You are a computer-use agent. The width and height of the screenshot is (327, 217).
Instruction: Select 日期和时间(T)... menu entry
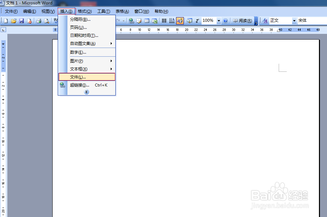[x=87, y=36]
